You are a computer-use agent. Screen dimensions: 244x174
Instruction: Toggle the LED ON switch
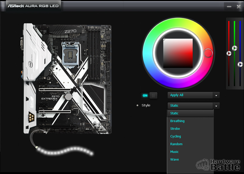click(x=149, y=95)
